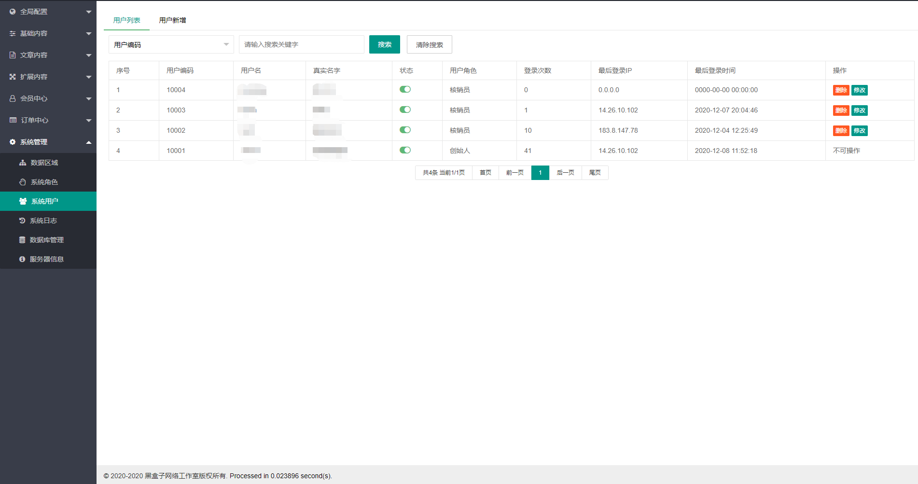Image resolution: width=918 pixels, height=484 pixels.
Task: Toggle status switch for user 10002
Action: [x=405, y=130]
